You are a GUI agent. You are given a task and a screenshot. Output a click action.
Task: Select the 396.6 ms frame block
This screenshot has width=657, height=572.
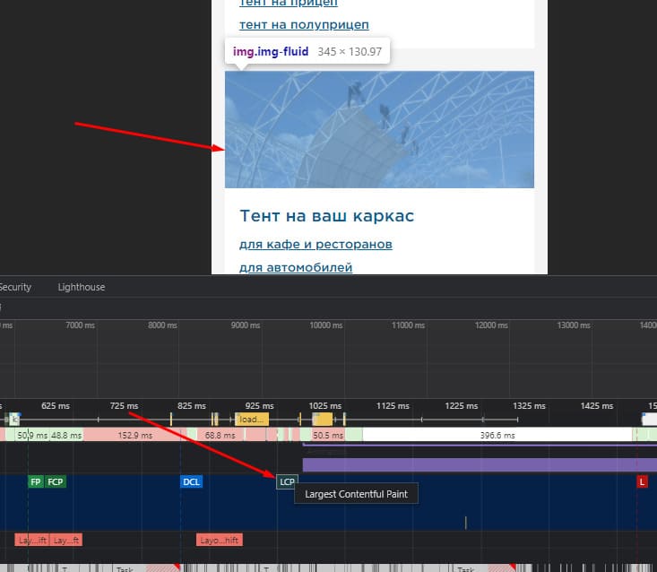(x=497, y=435)
